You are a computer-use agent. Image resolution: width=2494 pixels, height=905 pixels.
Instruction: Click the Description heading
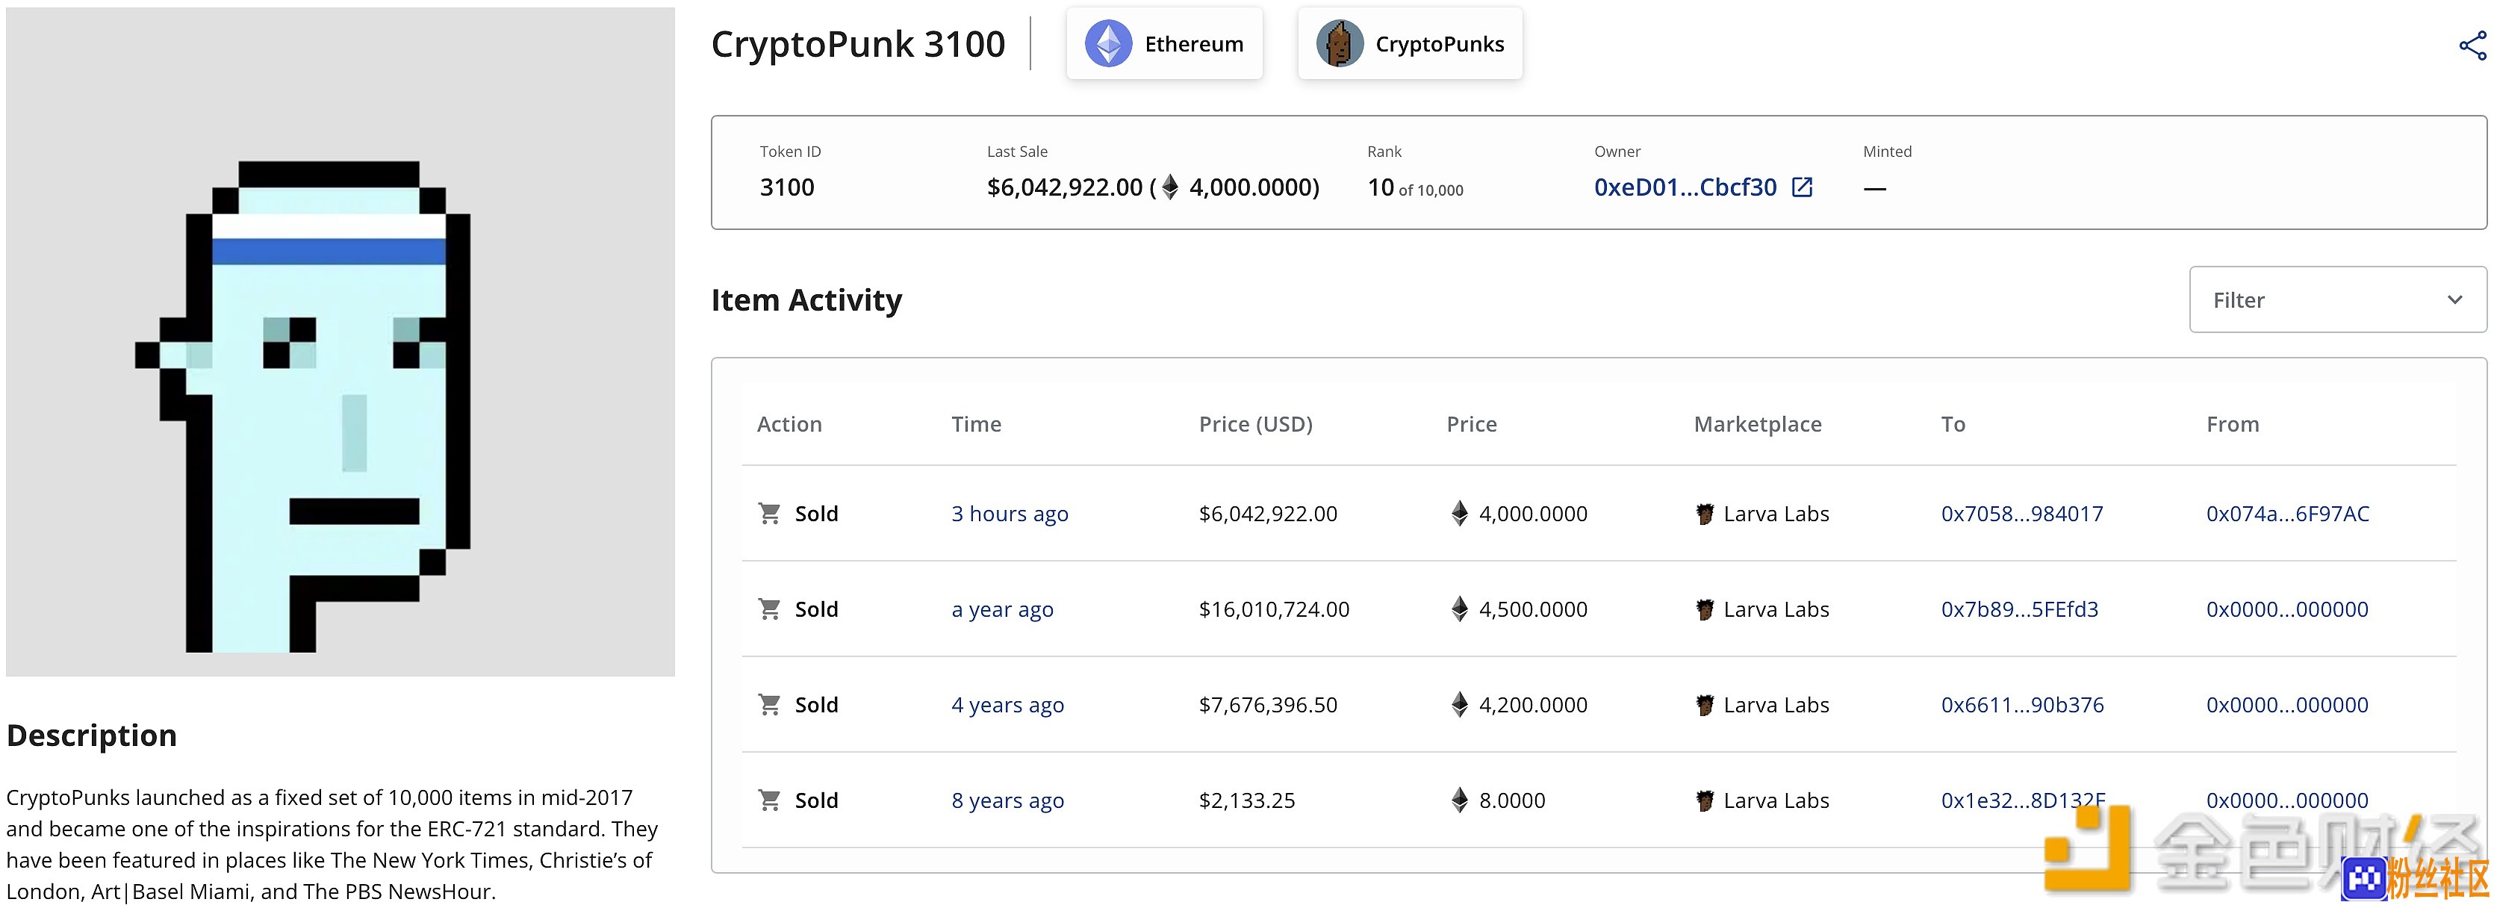[x=91, y=736]
